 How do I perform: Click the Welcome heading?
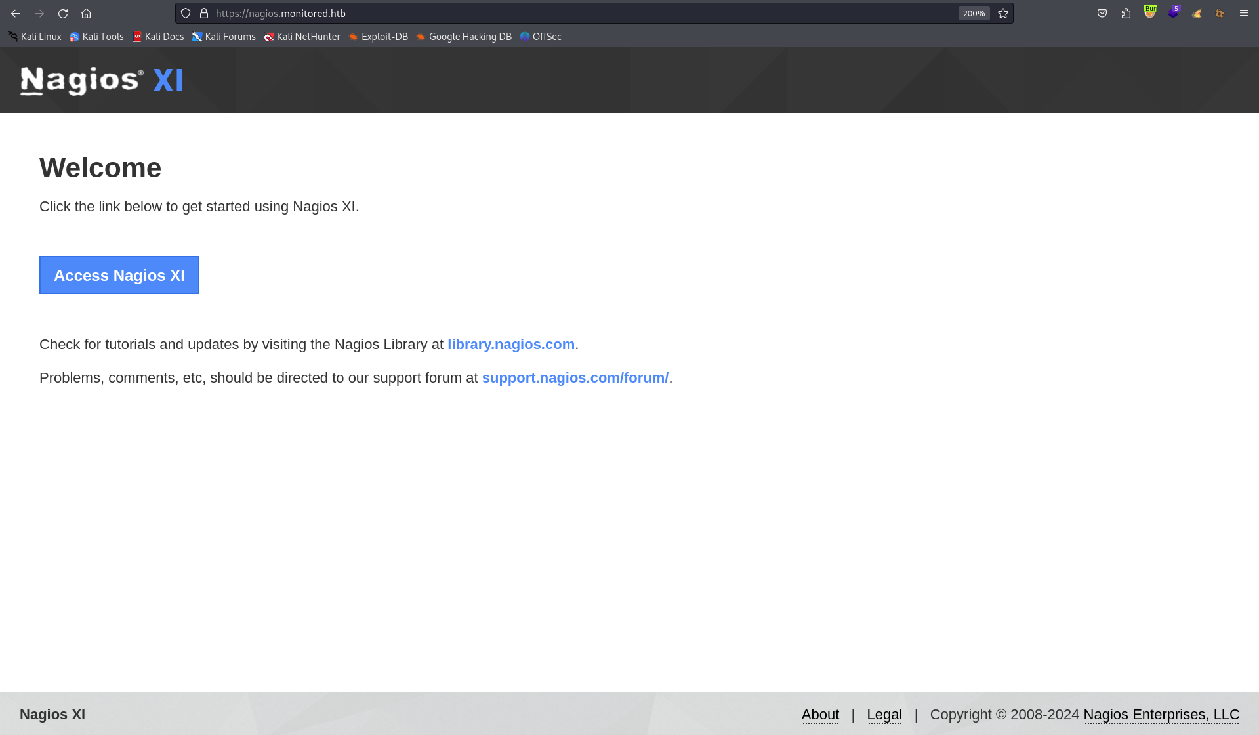pyautogui.click(x=100, y=168)
